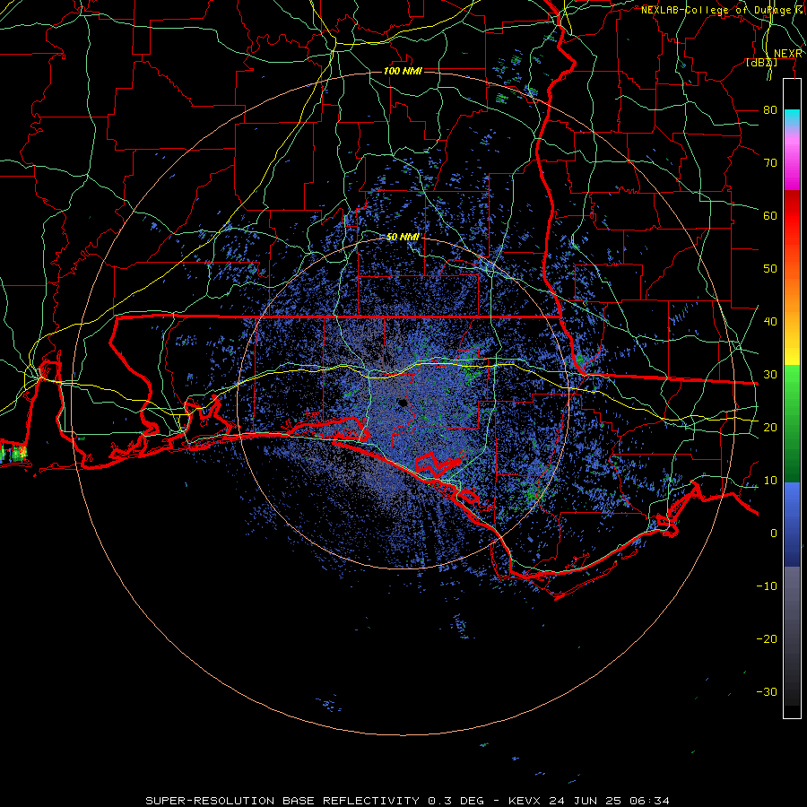807x807 pixels.
Task: Click the -20 value on the dBZ scale
Action: pos(767,638)
